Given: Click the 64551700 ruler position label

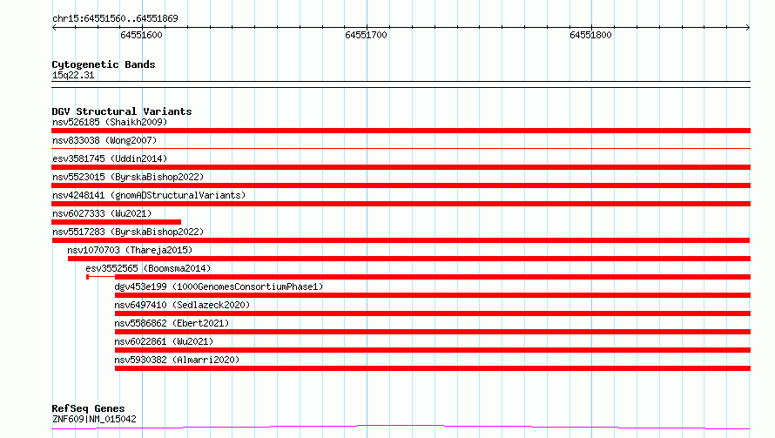Looking at the screenshot, I should point(366,35).
